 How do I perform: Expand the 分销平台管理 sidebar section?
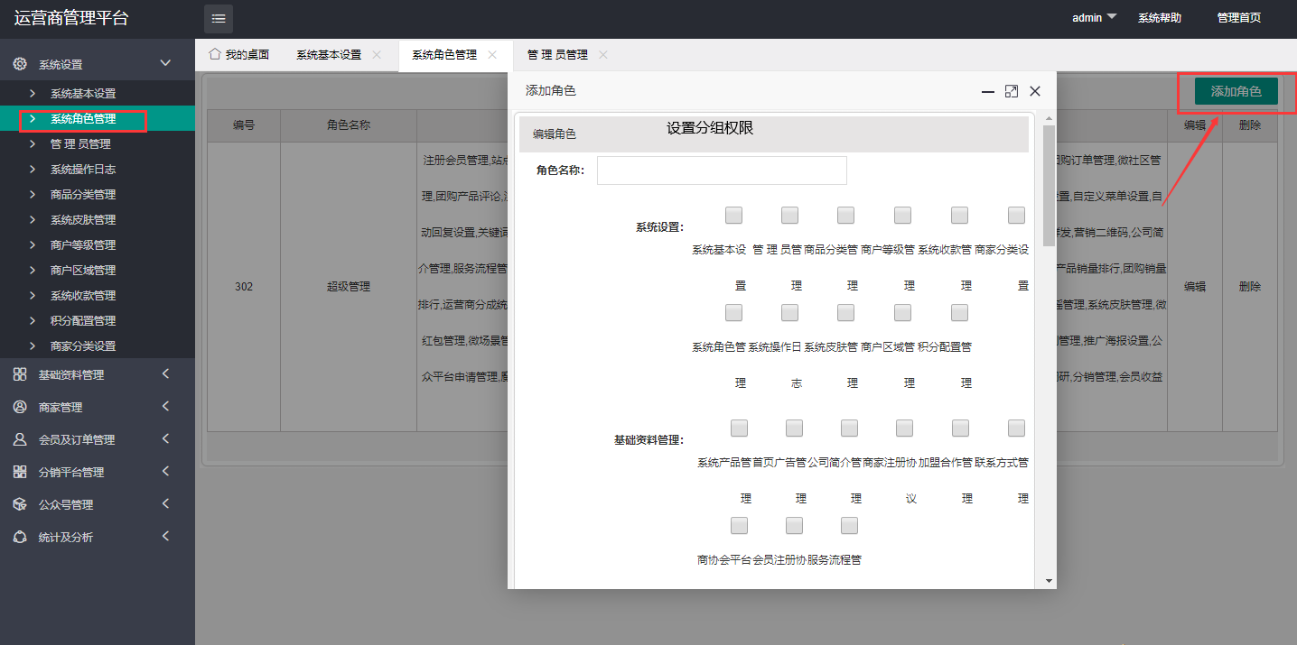[x=165, y=471]
